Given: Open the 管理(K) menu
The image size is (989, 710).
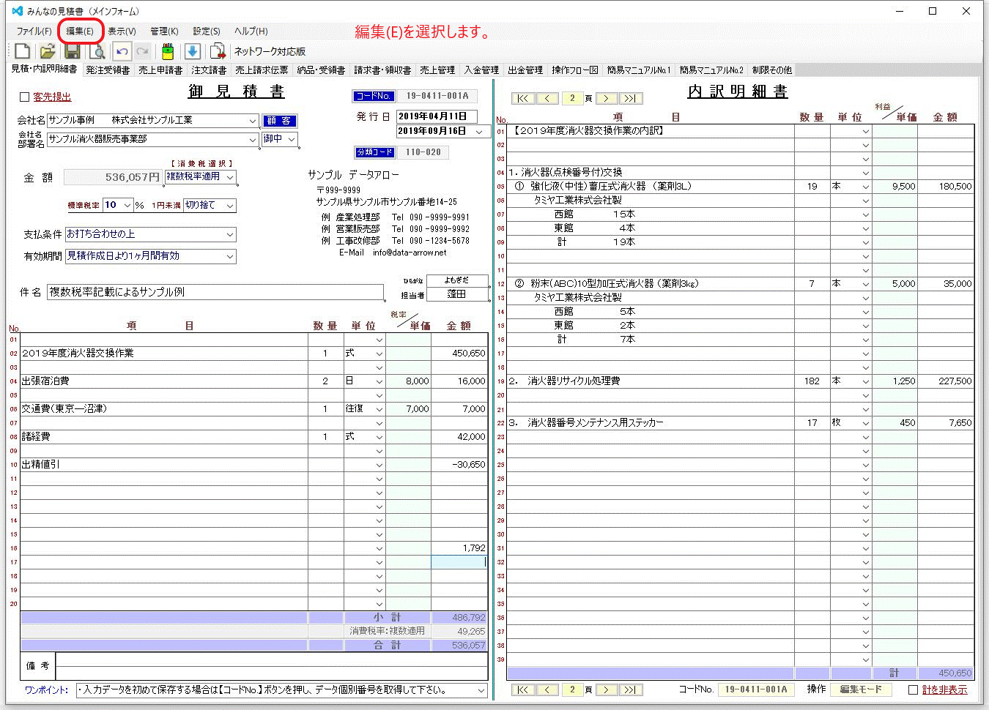Looking at the screenshot, I should point(164,31).
